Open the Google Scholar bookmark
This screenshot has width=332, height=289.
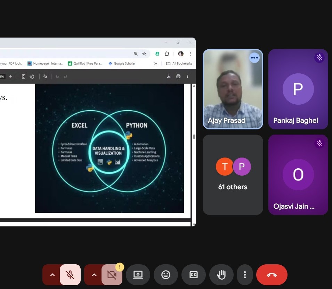pos(122,64)
